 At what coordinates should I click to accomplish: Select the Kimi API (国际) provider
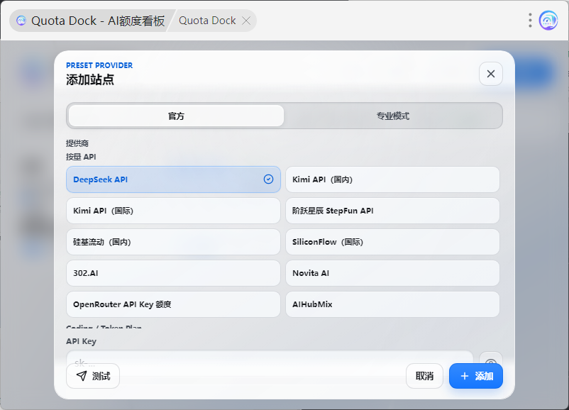173,211
